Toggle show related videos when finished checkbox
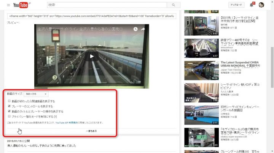Viewport: 274px width, 153px height. pyautogui.click(x=9, y=101)
